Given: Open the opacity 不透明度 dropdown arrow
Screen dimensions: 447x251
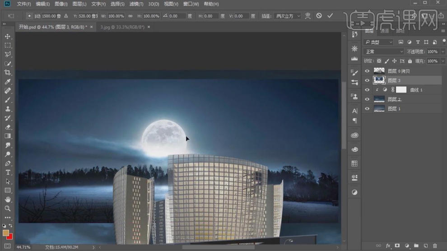Looking at the screenshot, I should (442, 51).
